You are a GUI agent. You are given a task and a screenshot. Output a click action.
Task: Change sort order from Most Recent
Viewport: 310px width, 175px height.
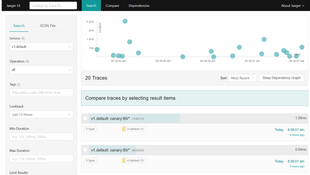pos(243,78)
